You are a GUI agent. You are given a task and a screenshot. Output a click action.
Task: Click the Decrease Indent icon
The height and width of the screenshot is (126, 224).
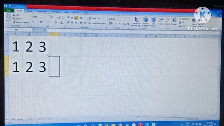pyautogui.click(x=81, y=23)
